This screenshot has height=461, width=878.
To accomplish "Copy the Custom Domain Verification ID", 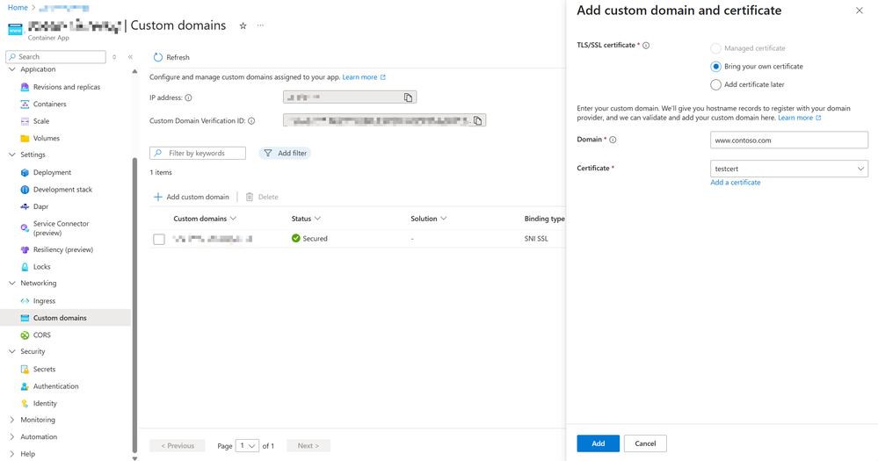I will click(477, 121).
